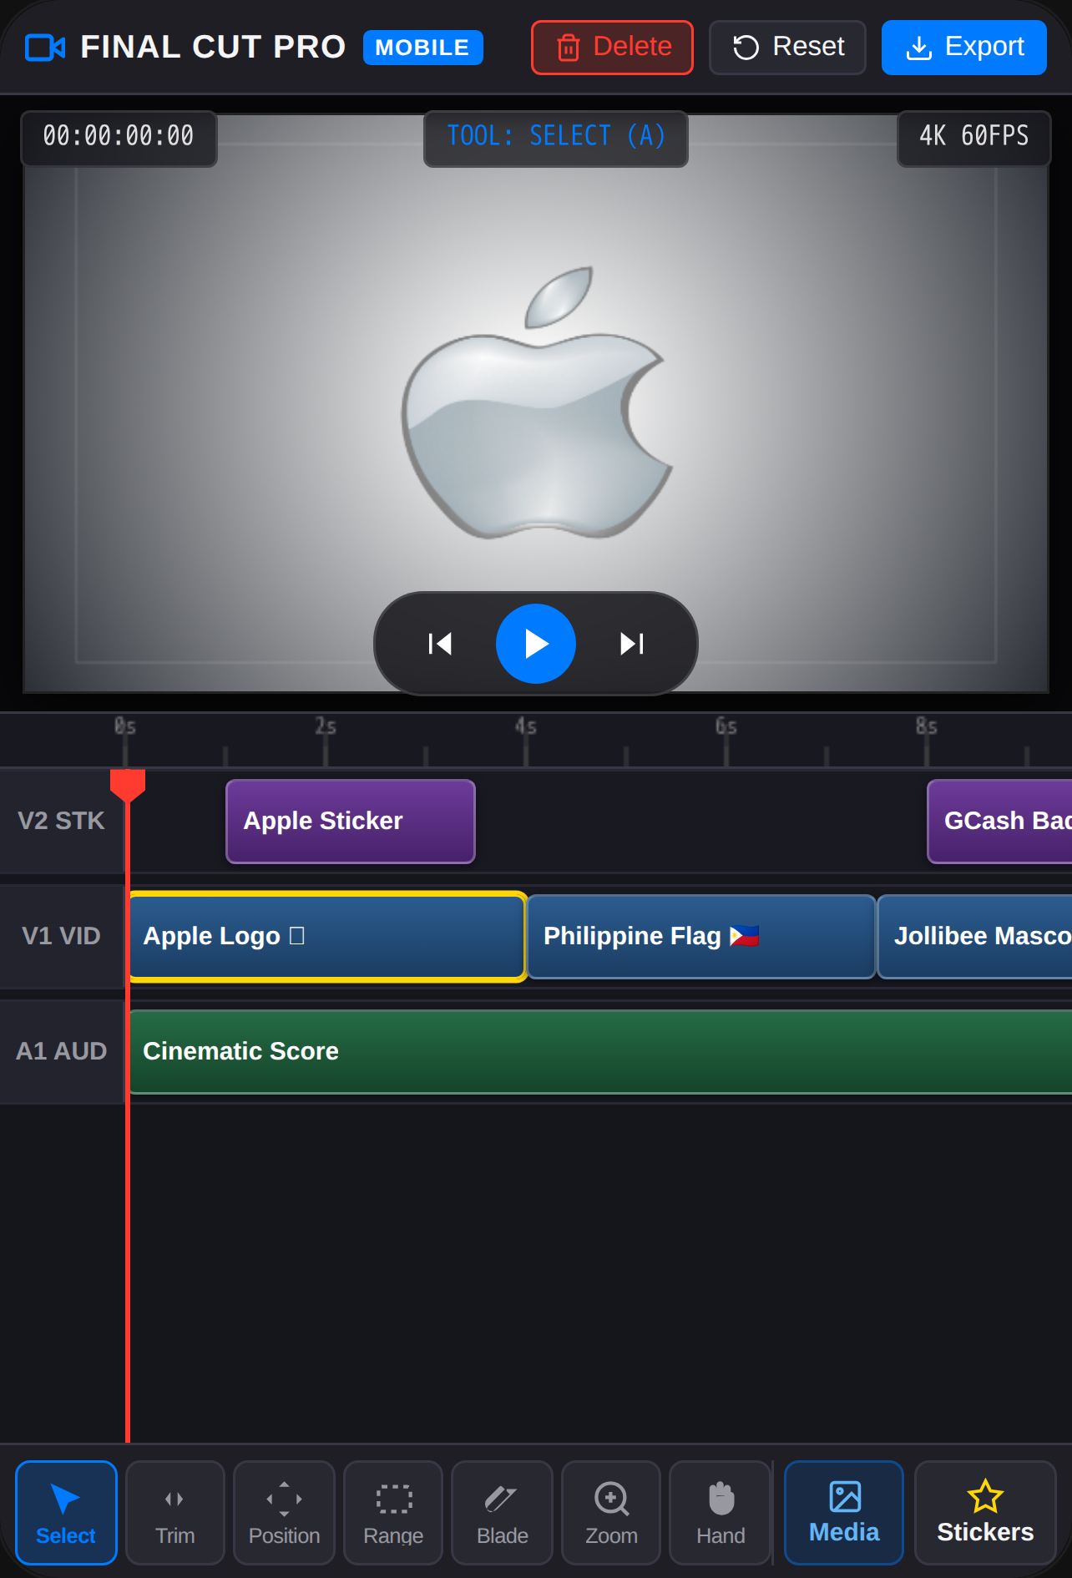Screen dimensions: 1072x1578
Task: Click the 4K 60FPS badge
Action: coord(974,138)
